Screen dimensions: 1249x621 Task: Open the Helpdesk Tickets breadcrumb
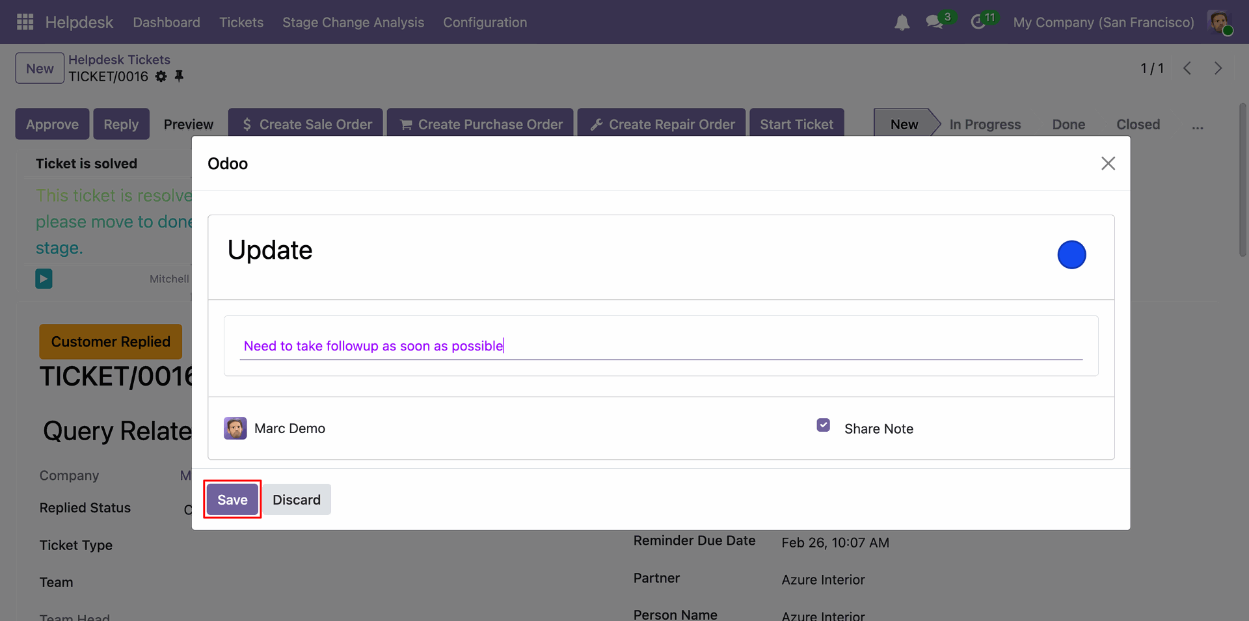pyautogui.click(x=120, y=60)
